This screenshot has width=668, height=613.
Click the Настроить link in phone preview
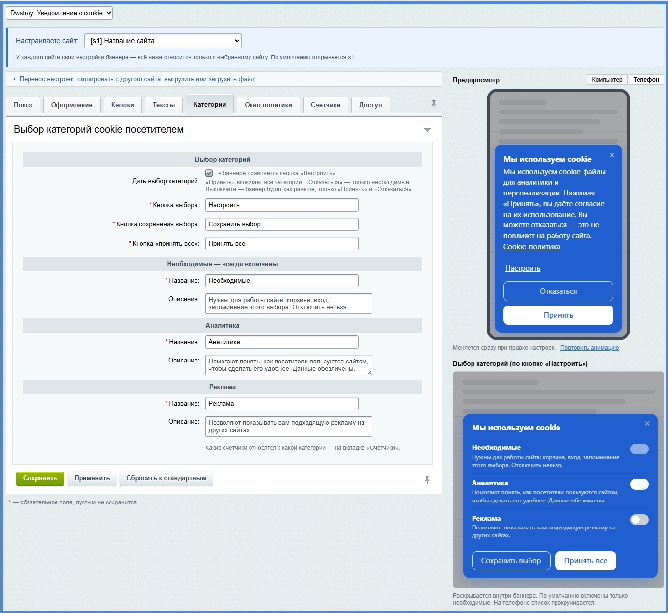(523, 268)
